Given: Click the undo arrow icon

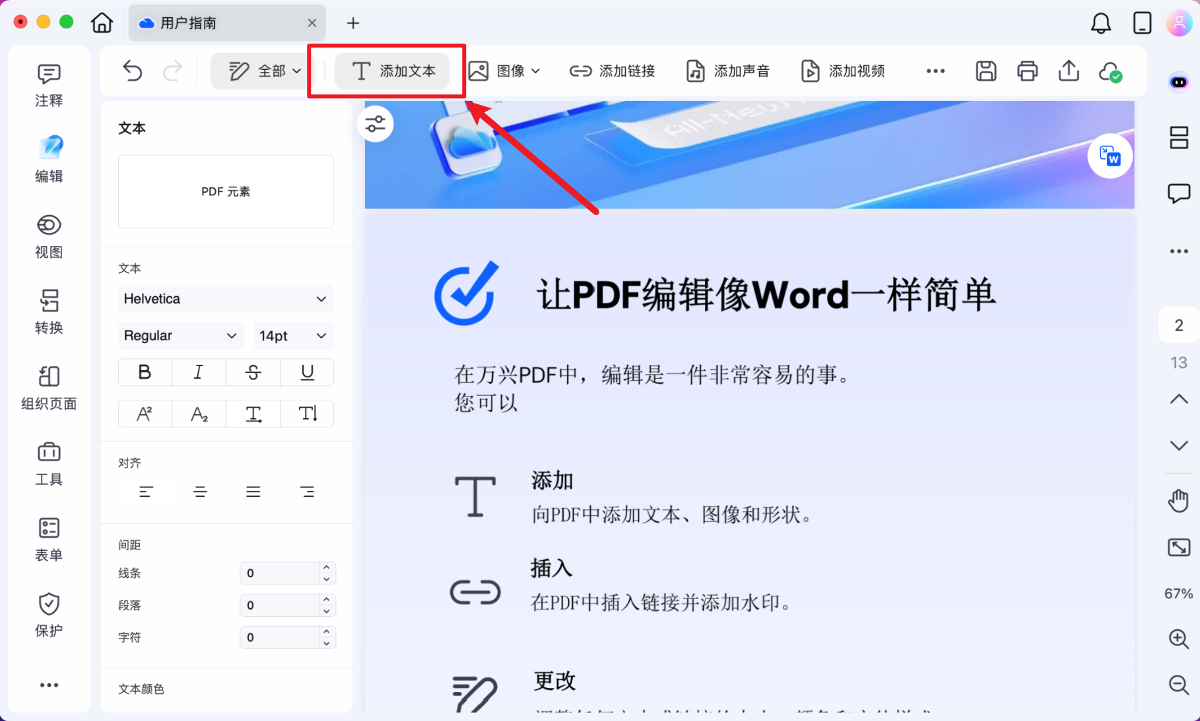Looking at the screenshot, I should point(132,71).
